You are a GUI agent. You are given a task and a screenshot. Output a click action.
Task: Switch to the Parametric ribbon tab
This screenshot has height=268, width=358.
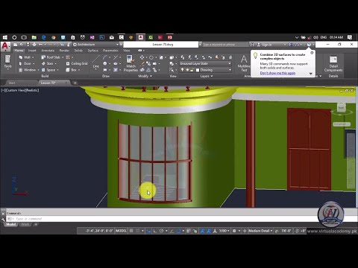(110, 51)
